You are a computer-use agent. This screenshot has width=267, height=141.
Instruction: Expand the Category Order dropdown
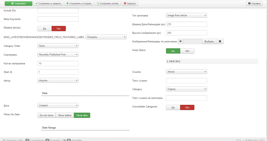(x=58, y=46)
